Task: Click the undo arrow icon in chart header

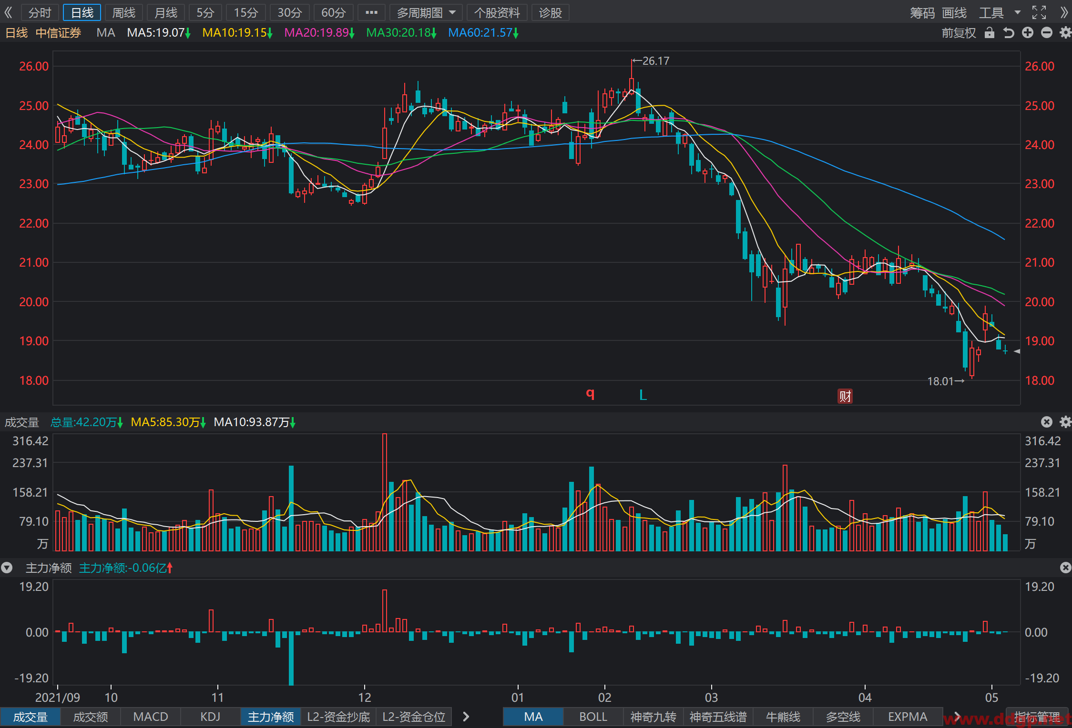Action: coord(1009,33)
